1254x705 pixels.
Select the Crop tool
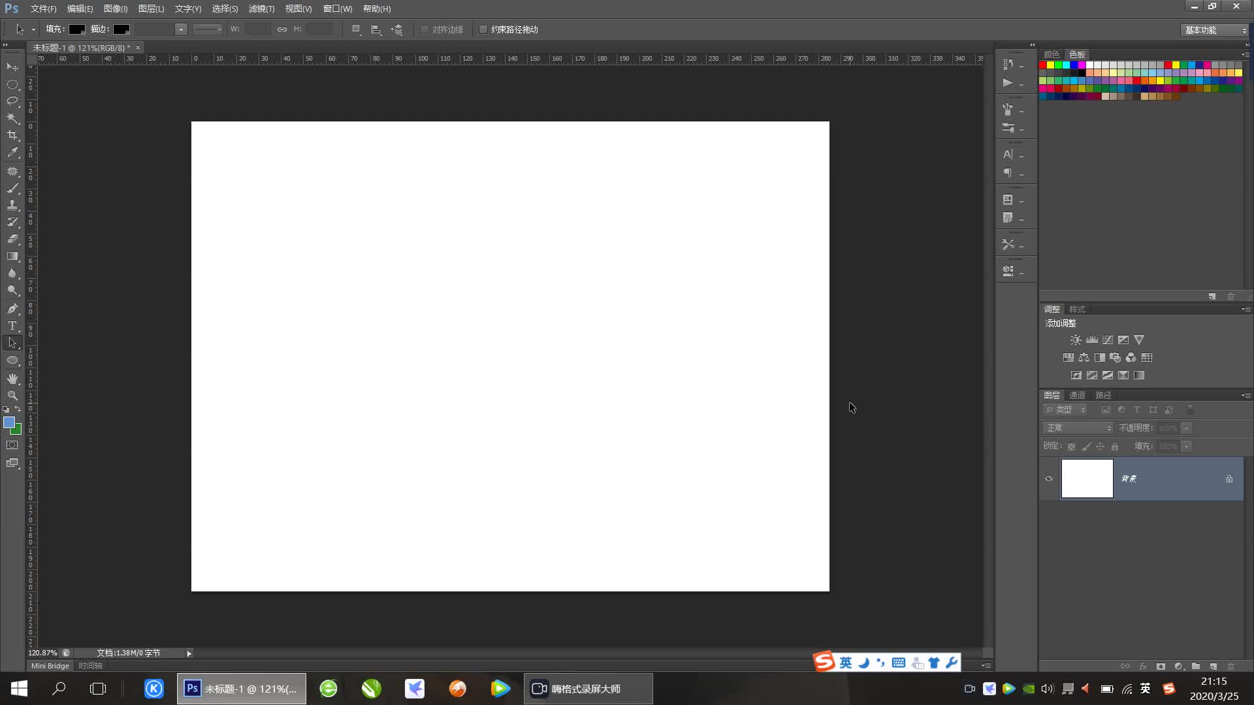(12, 135)
